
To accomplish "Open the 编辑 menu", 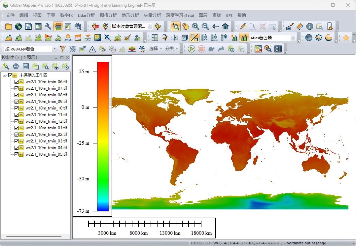I will click(x=24, y=15).
